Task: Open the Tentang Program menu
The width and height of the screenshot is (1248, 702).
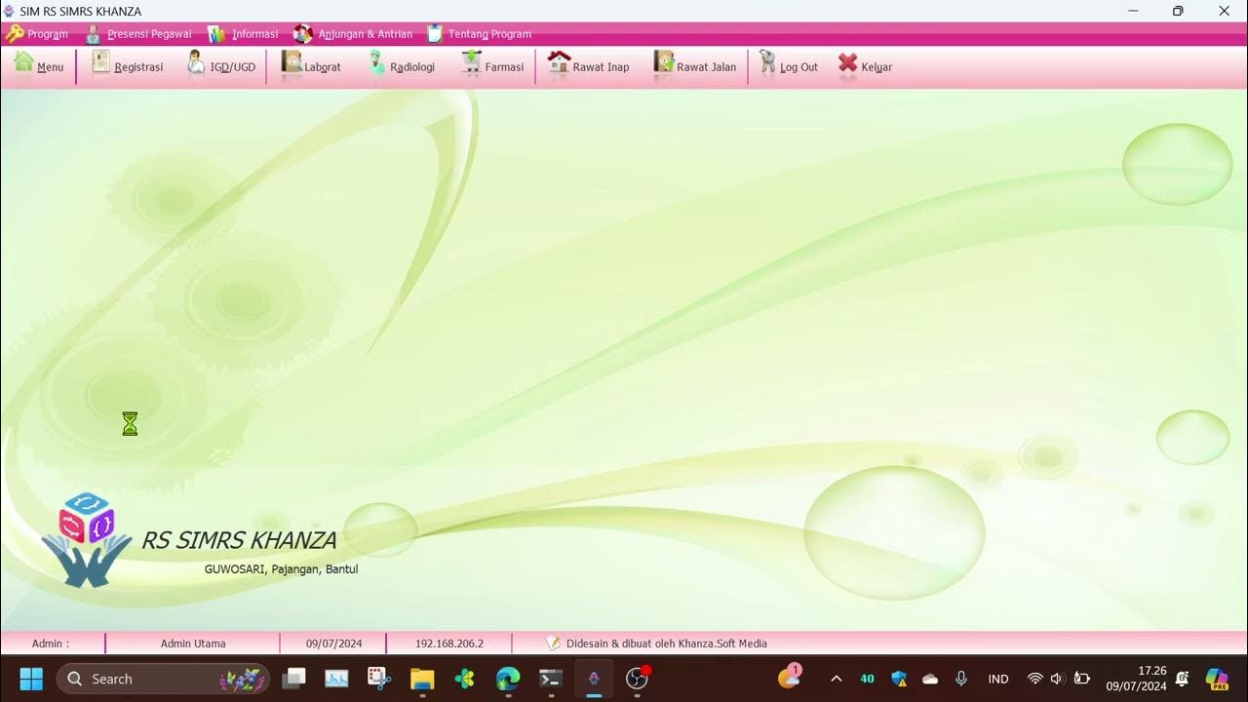Action: tap(480, 34)
